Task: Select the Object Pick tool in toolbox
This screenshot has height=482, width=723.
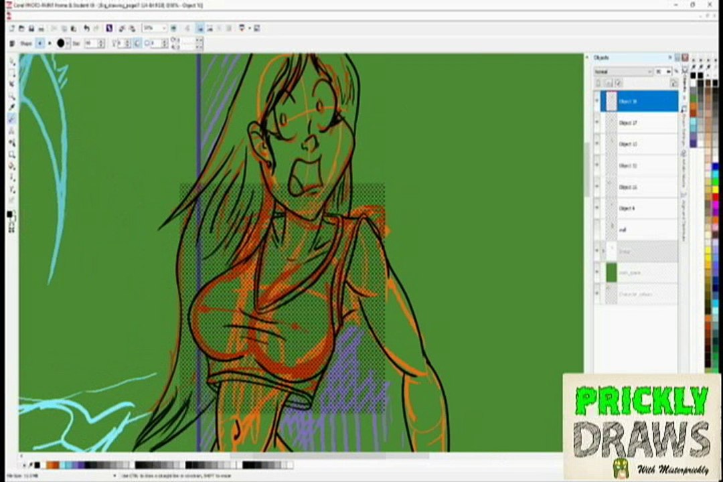Action: click(x=11, y=62)
